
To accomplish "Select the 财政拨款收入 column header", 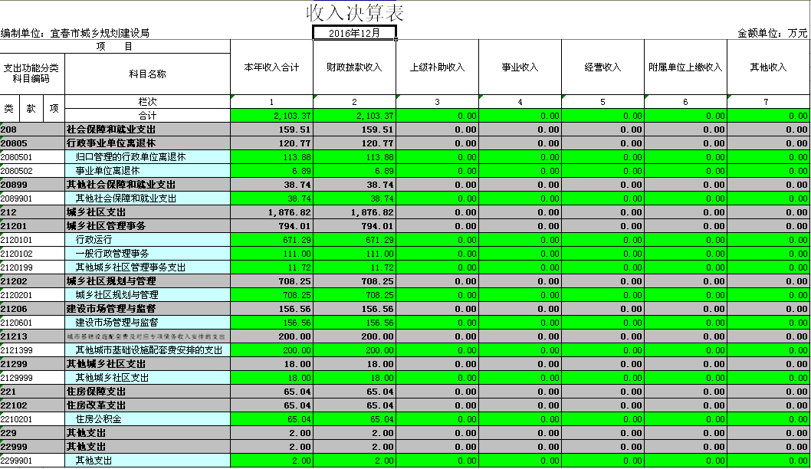I will pyautogui.click(x=354, y=67).
